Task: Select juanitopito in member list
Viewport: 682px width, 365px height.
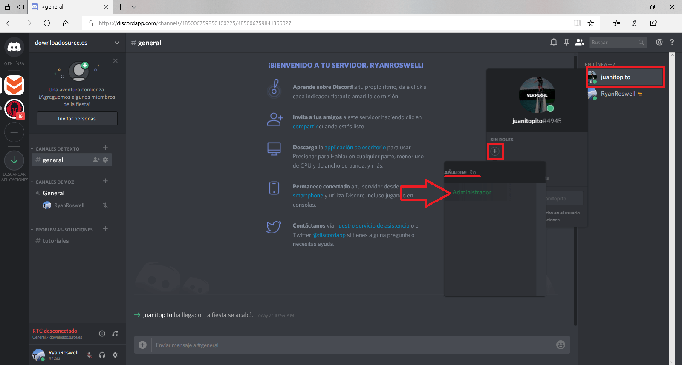Action: coord(625,77)
